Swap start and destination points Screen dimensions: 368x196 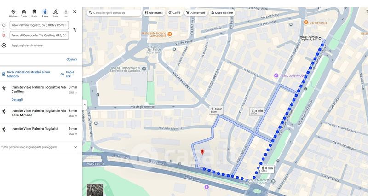[75, 30]
